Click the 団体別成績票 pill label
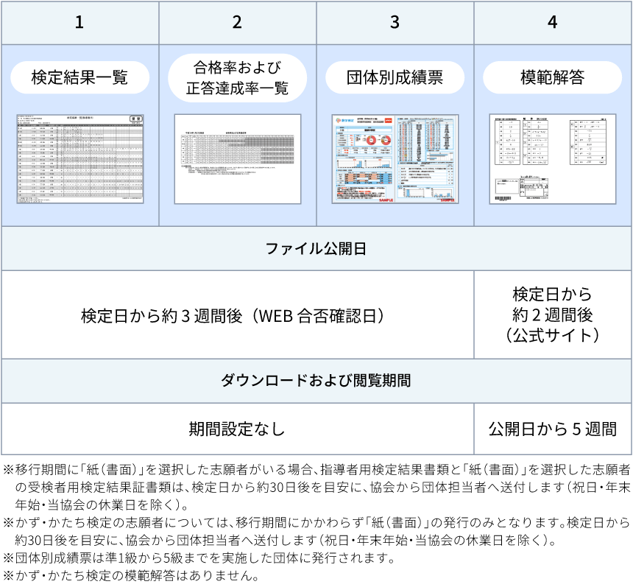This screenshot has height=587, width=633. point(395,77)
